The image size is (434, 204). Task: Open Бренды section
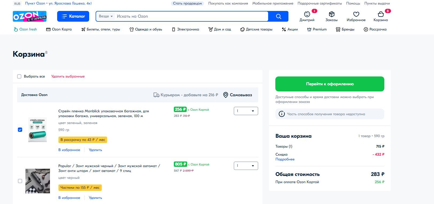(345, 29)
